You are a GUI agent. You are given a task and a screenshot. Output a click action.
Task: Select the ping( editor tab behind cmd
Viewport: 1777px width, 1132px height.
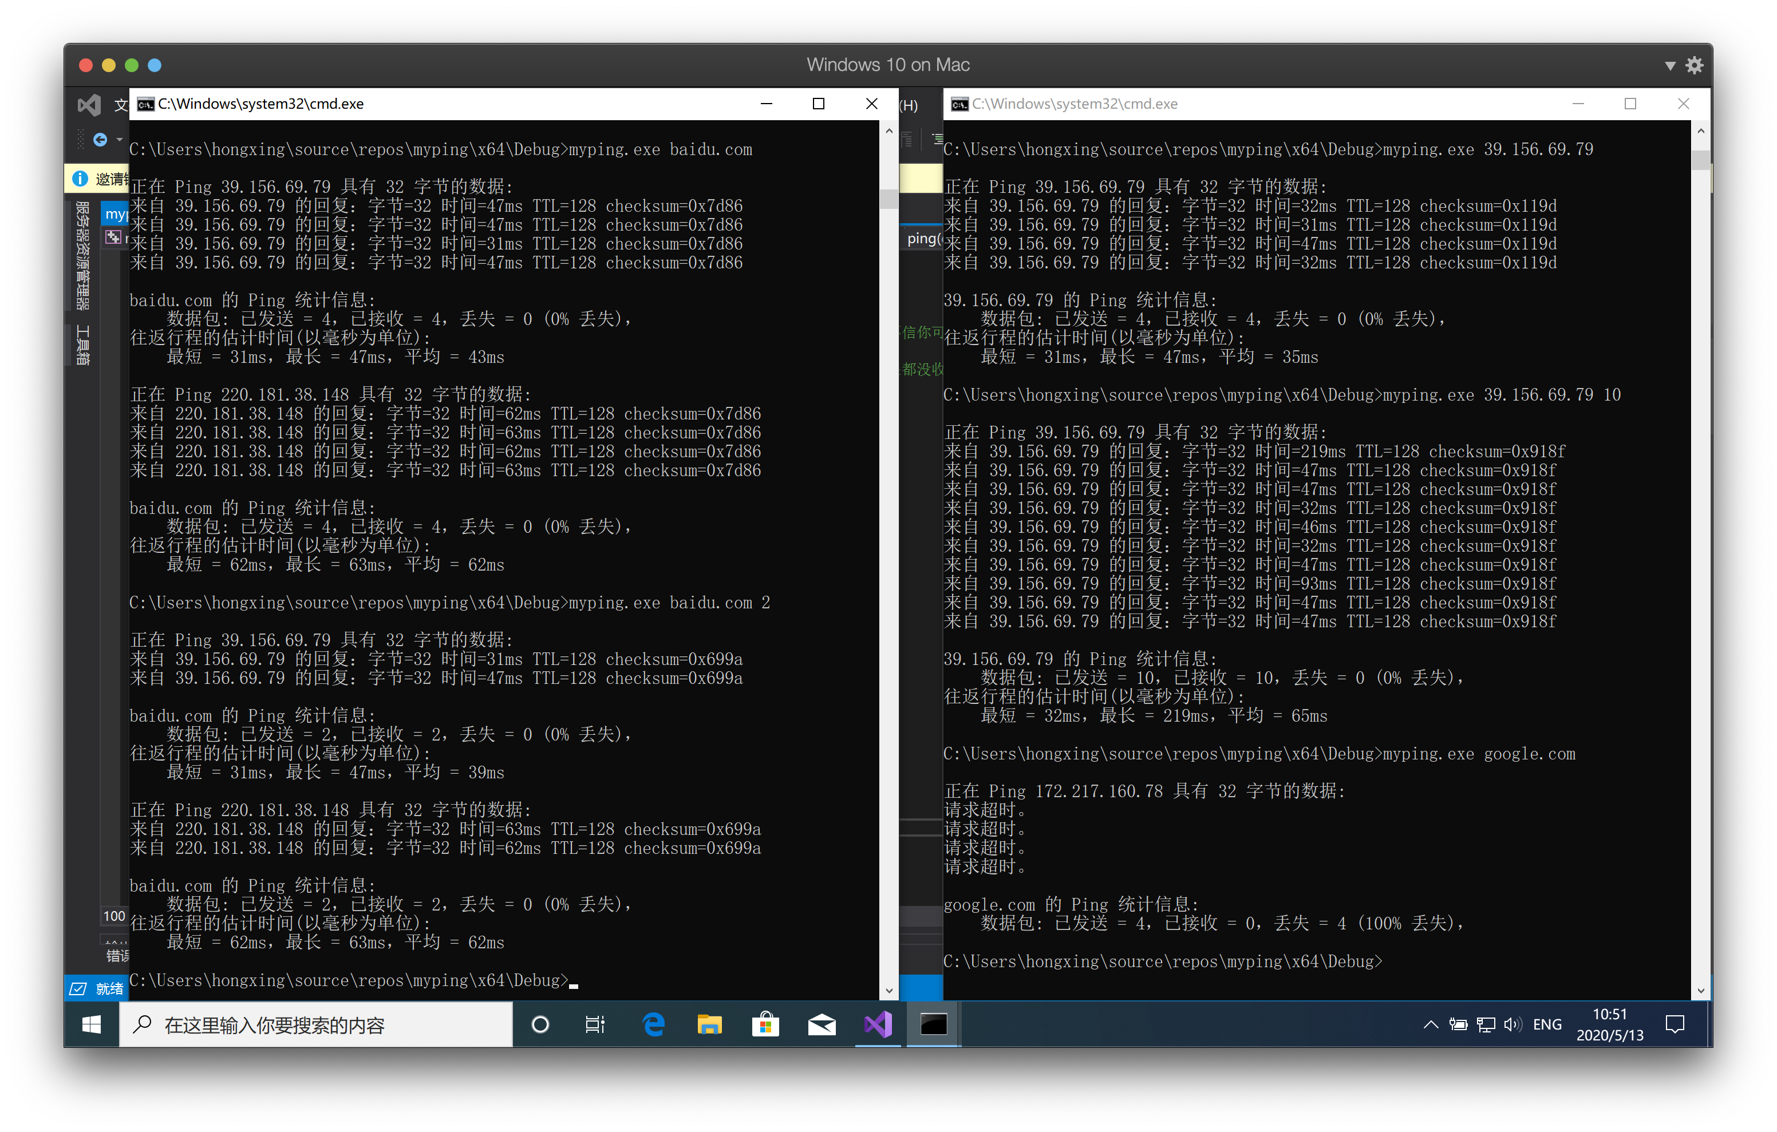tap(923, 238)
